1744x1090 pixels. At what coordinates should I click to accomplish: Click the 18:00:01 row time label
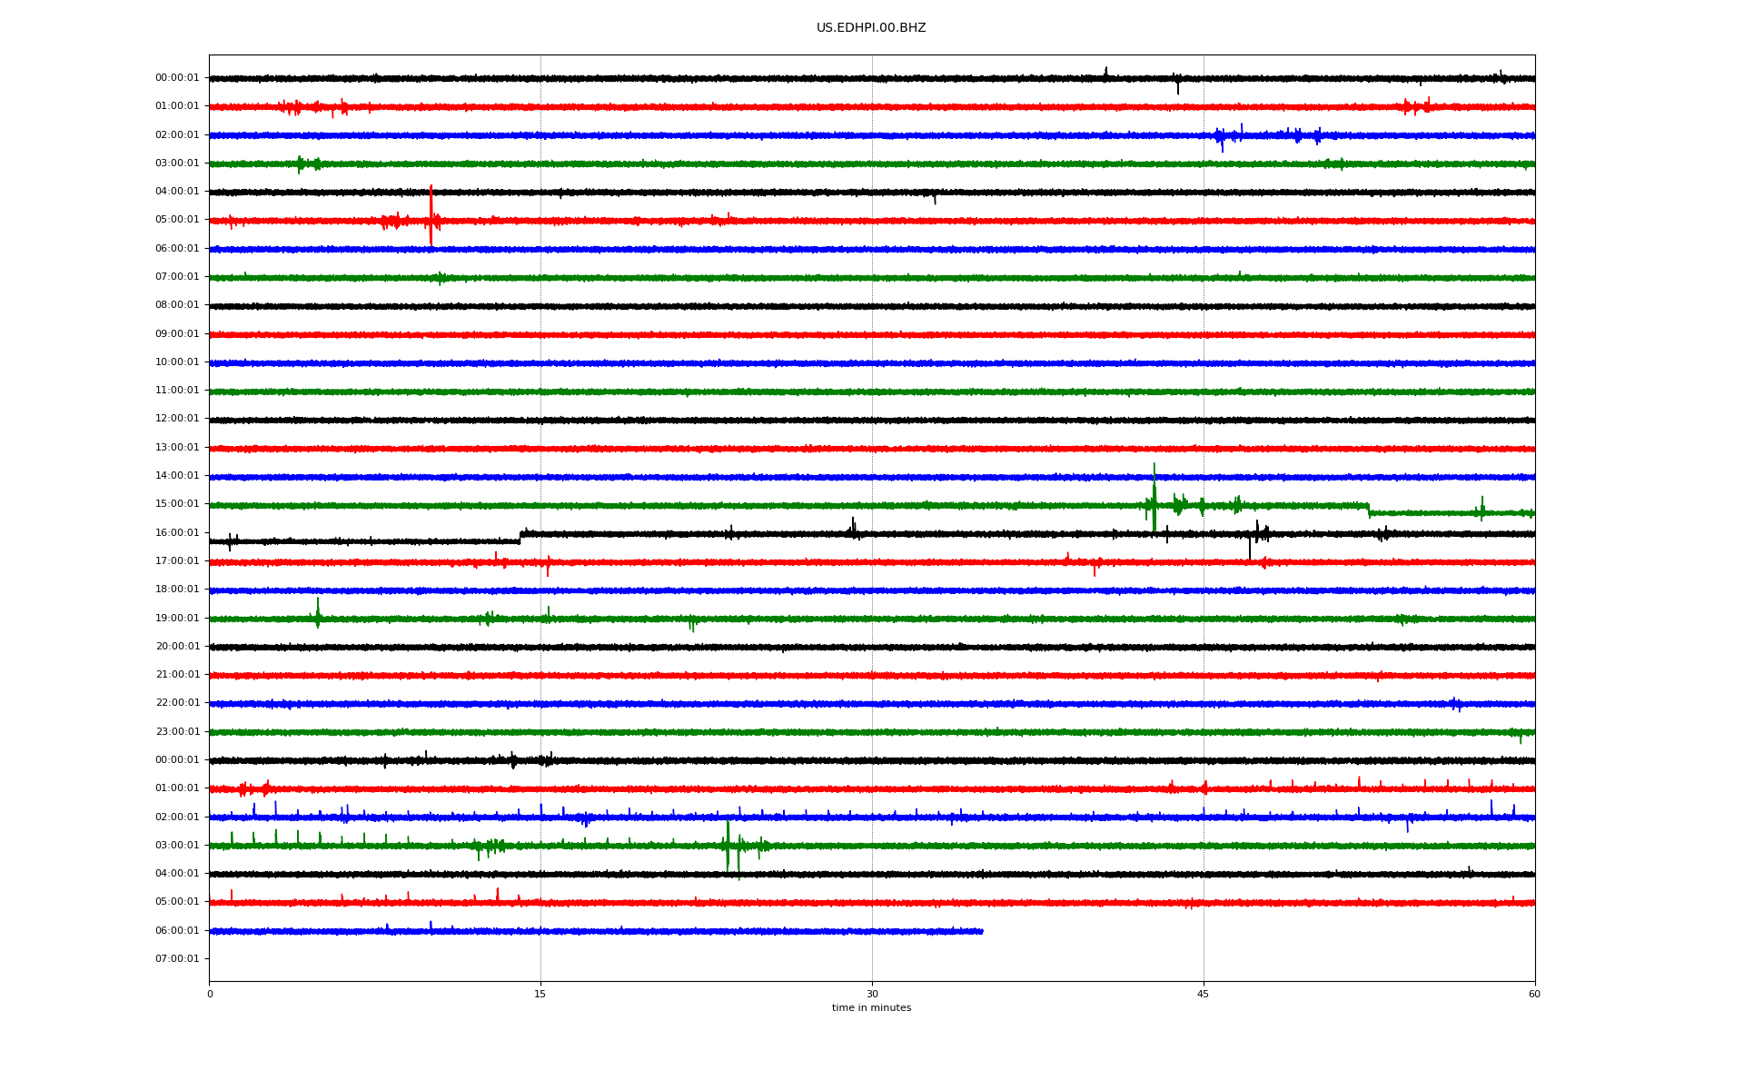click(177, 590)
